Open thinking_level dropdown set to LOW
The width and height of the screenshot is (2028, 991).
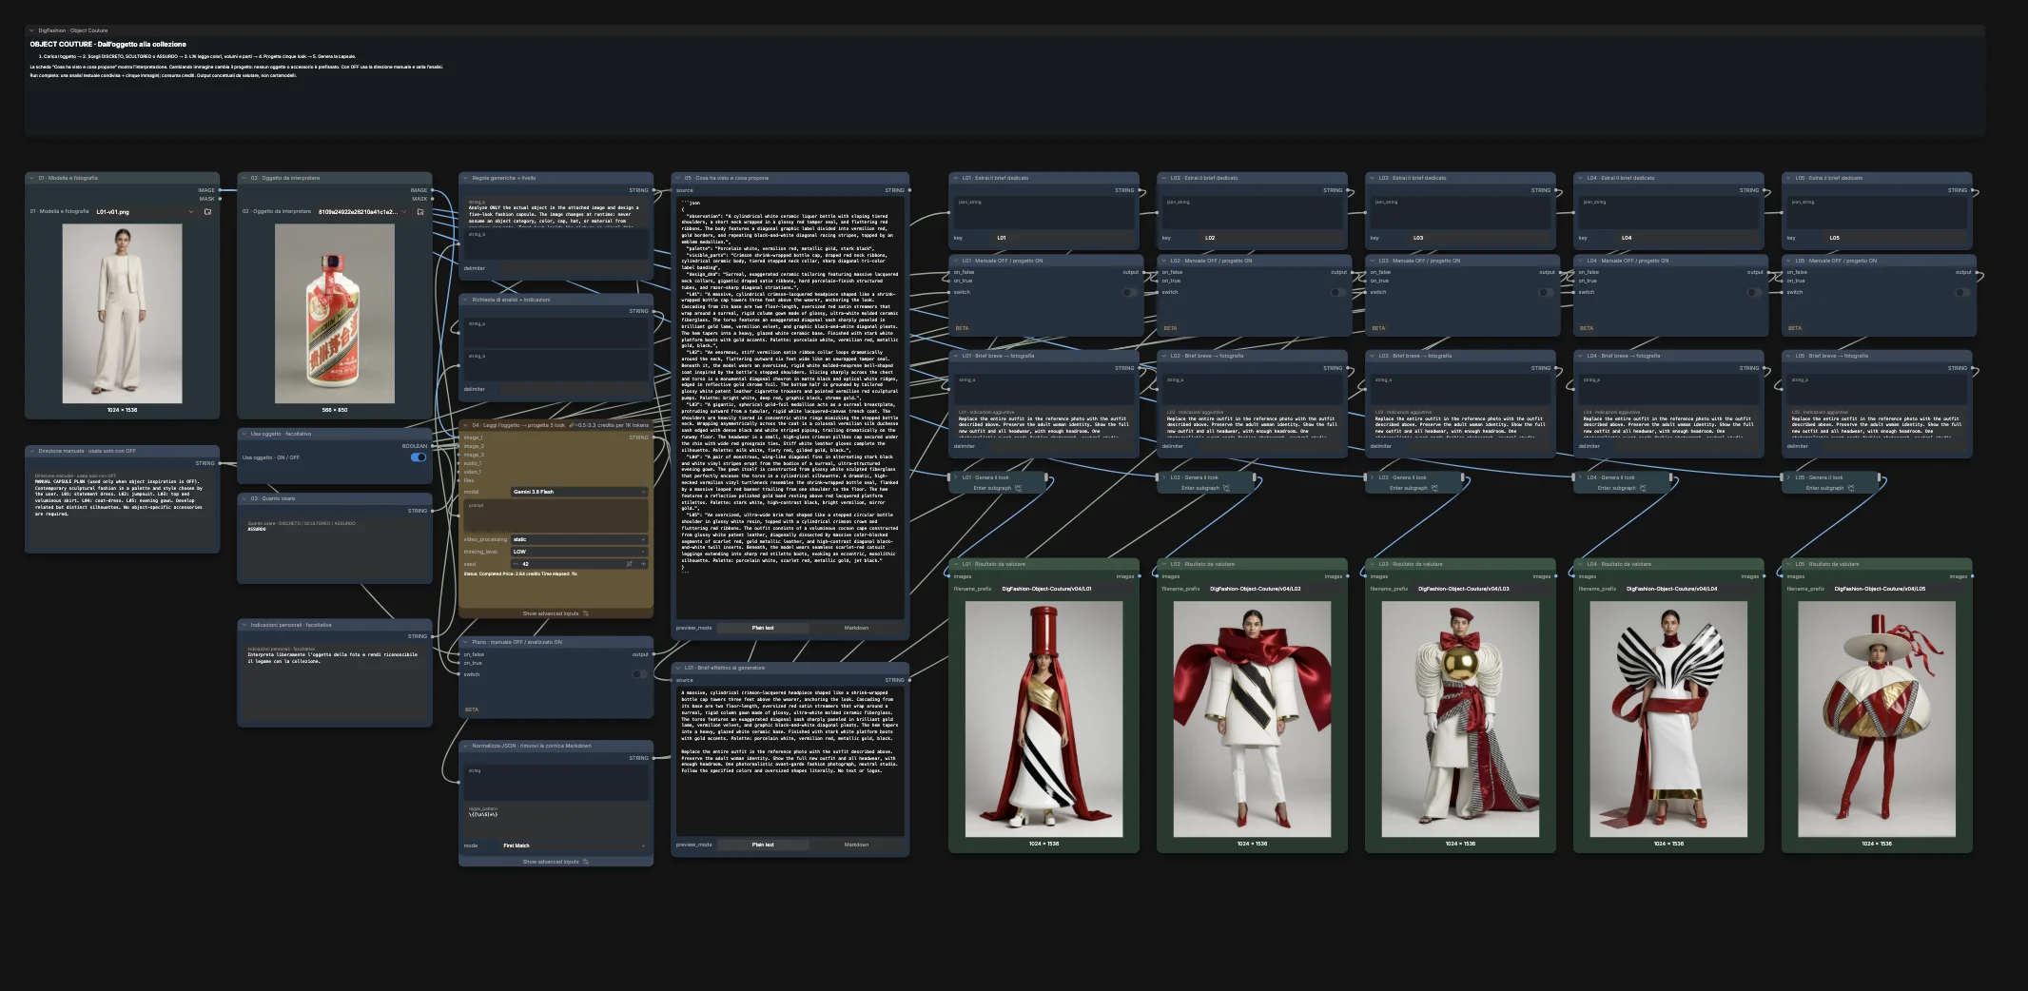tap(578, 552)
